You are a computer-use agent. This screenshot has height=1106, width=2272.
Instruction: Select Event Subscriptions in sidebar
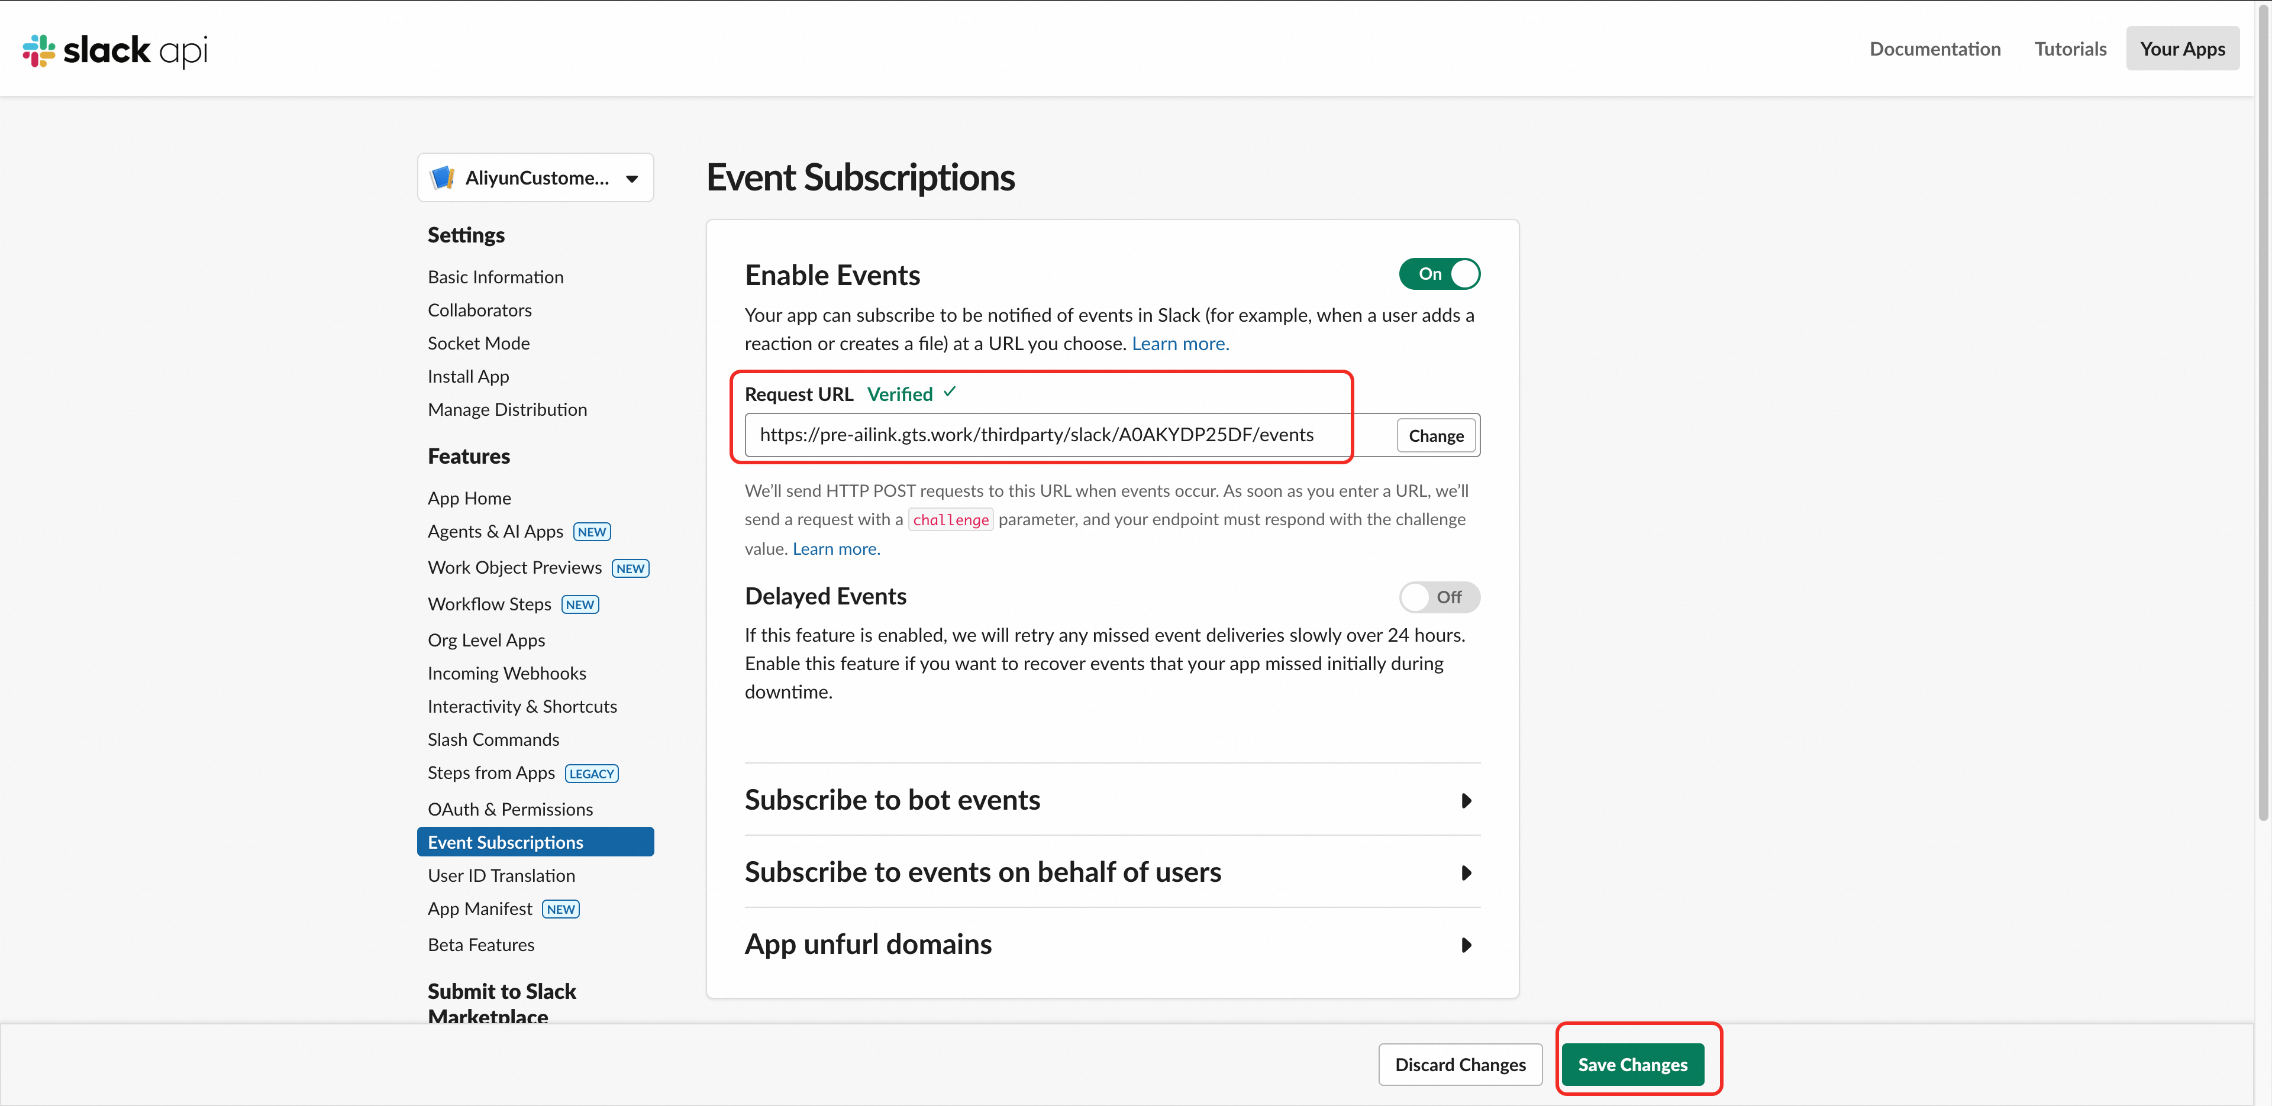tap(535, 842)
